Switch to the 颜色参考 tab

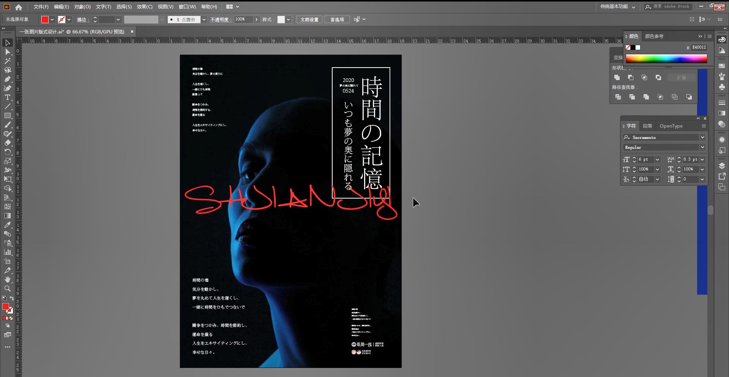[x=654, y=36]
